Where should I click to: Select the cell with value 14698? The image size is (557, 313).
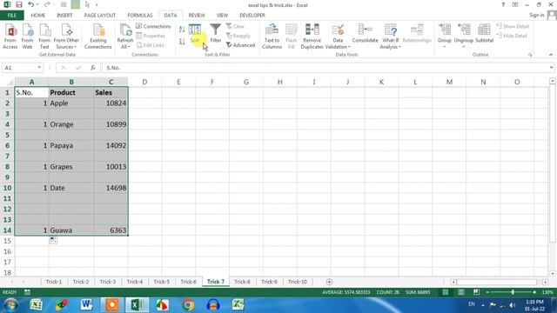[x=111, y=188]
